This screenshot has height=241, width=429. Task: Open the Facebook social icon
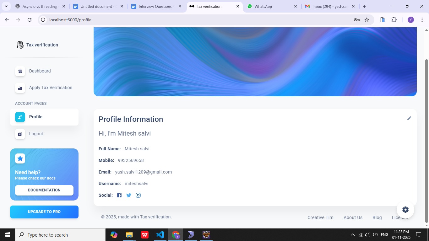pos(119,195)
